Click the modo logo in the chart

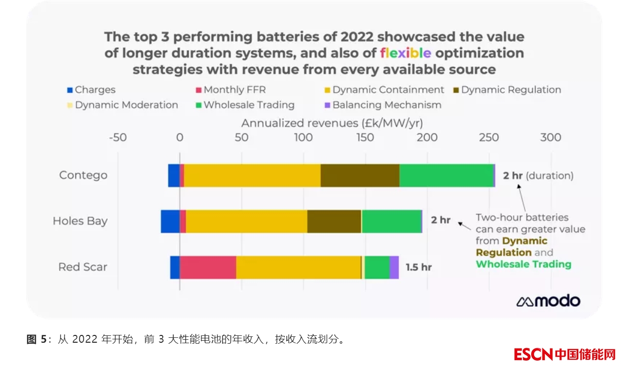(x=548, y=301)
